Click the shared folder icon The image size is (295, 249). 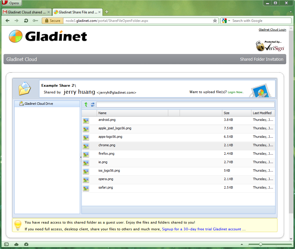click(x=25, y=88)
